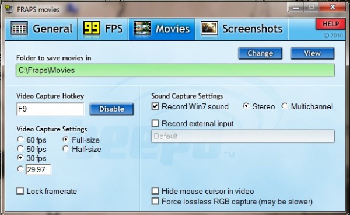Viewport: 350px width, 215px height.
Task: Open the Default external input dropdown
Action: coord(243,136)
